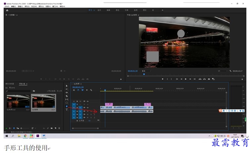Click Play in the Program monitor
The width and height of the screenshot is (252, 153).
coord(186,79)
